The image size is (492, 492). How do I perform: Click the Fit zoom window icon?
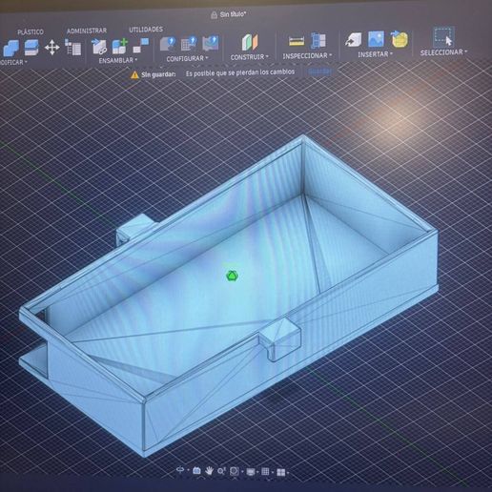235,471
